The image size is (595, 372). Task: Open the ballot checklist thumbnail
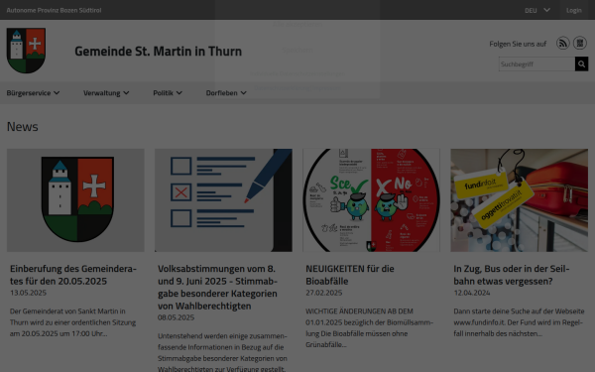[223, 200]
